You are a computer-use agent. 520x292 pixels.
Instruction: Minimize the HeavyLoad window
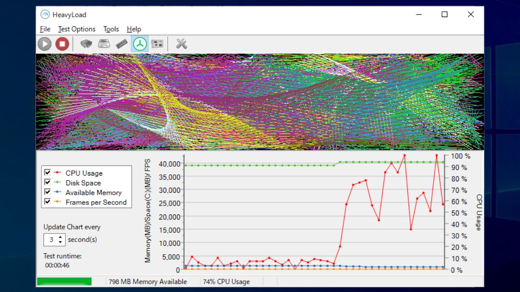click(x=419, y=15)
